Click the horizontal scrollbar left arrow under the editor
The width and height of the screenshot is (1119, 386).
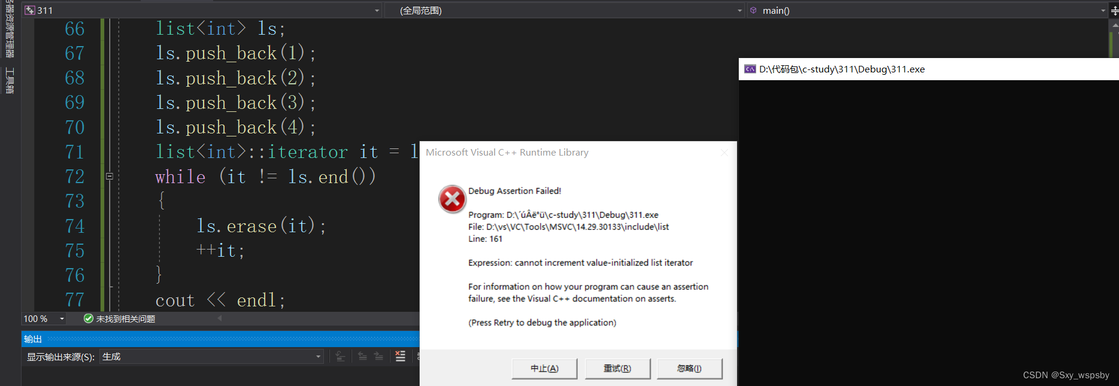[x=220, y=318]
